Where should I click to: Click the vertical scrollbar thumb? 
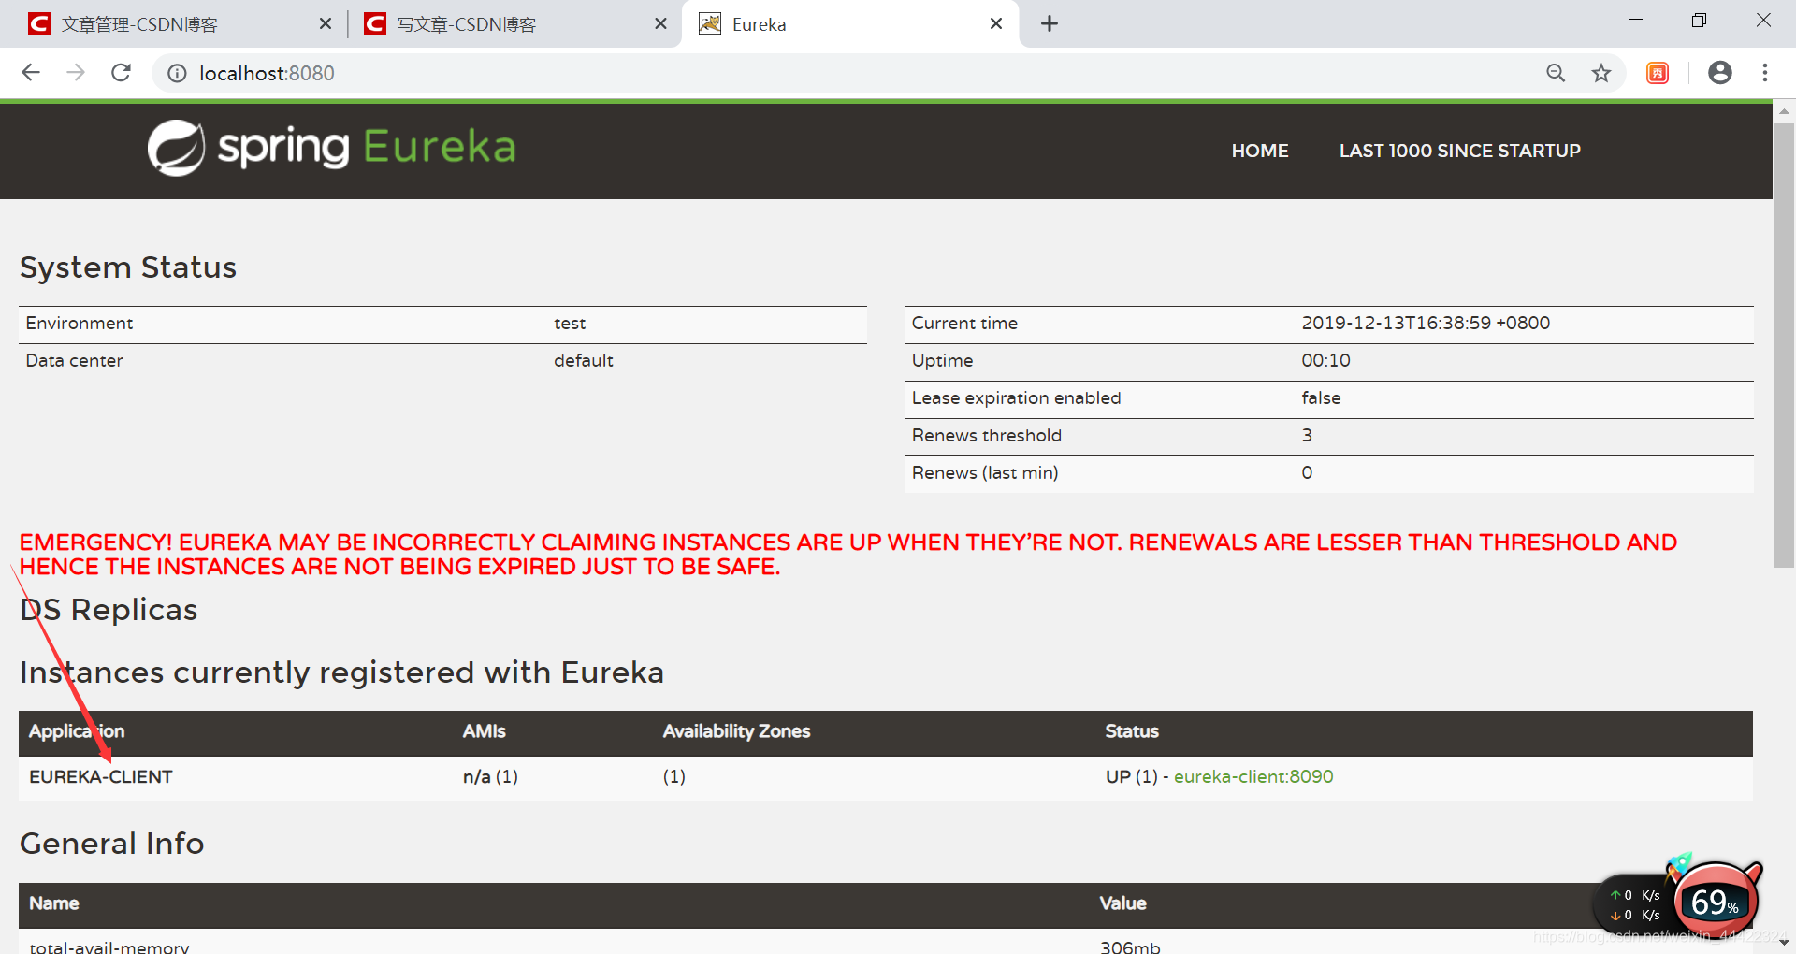(1784, 344)
